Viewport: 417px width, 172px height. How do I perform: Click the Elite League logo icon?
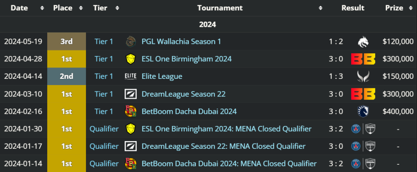click(x=130, y=76)
